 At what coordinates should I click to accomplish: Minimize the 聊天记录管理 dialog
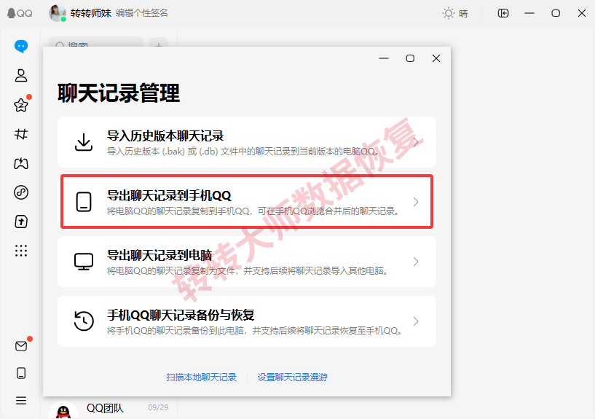384,58
